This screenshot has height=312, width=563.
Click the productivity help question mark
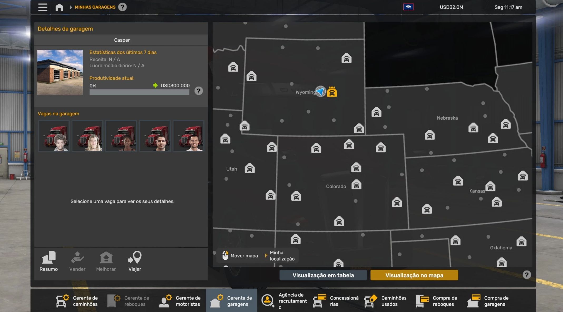point(199,91)
